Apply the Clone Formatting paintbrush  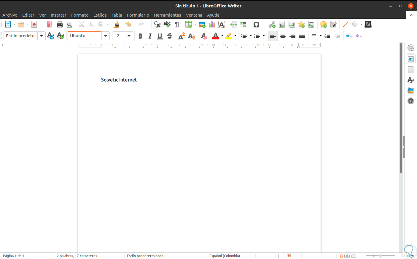click(x=117, y=24)
